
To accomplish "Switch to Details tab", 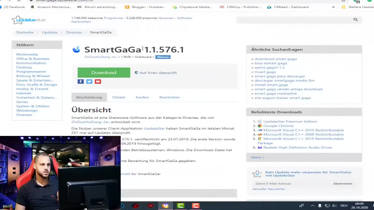I will (119, 97).
